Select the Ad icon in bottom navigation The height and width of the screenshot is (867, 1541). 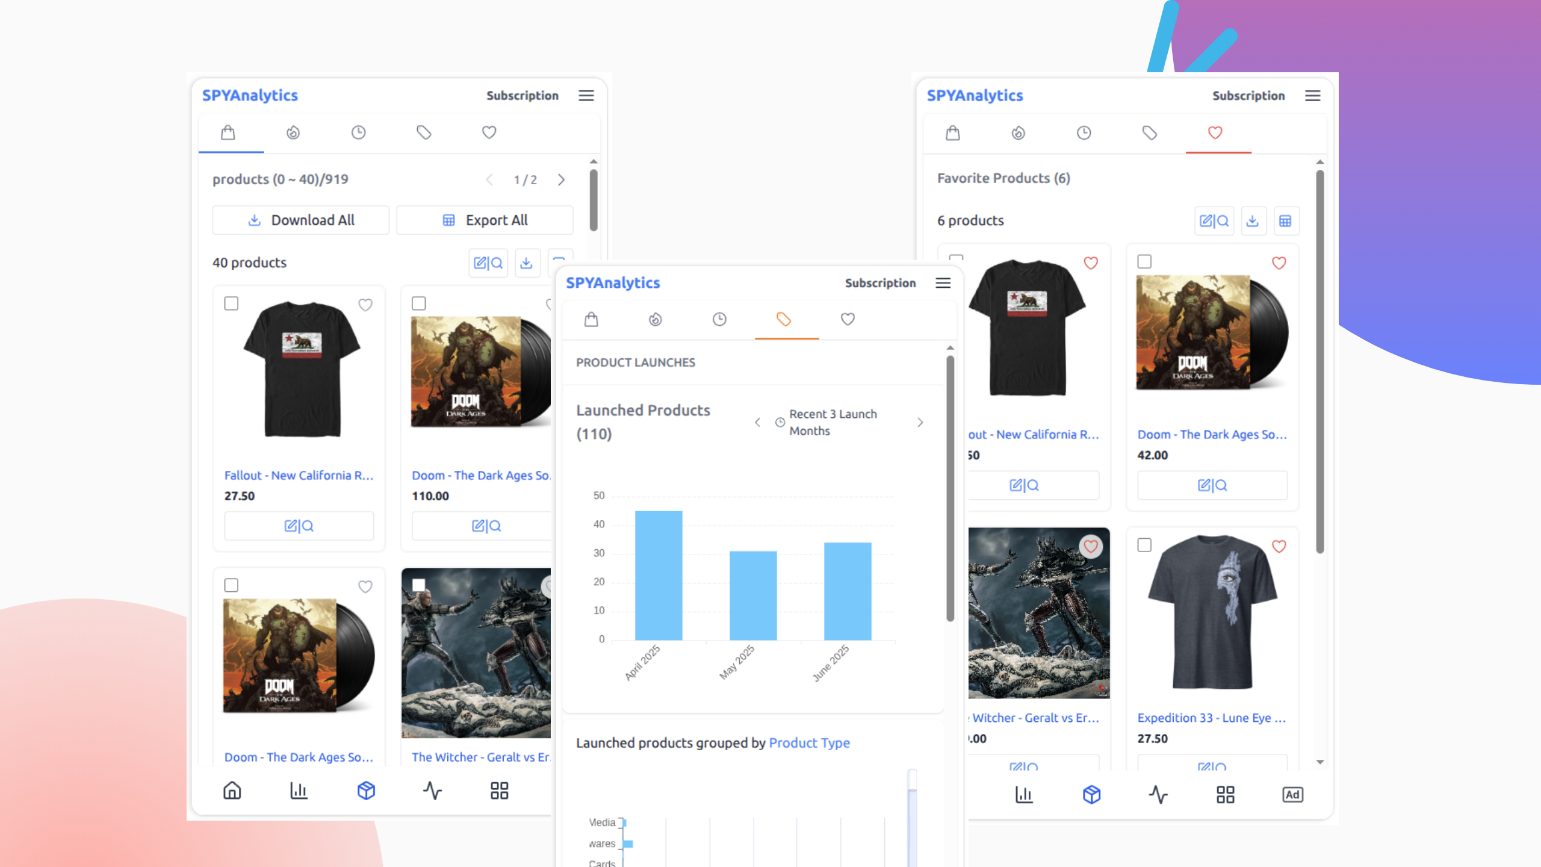tap(1292, 794)
